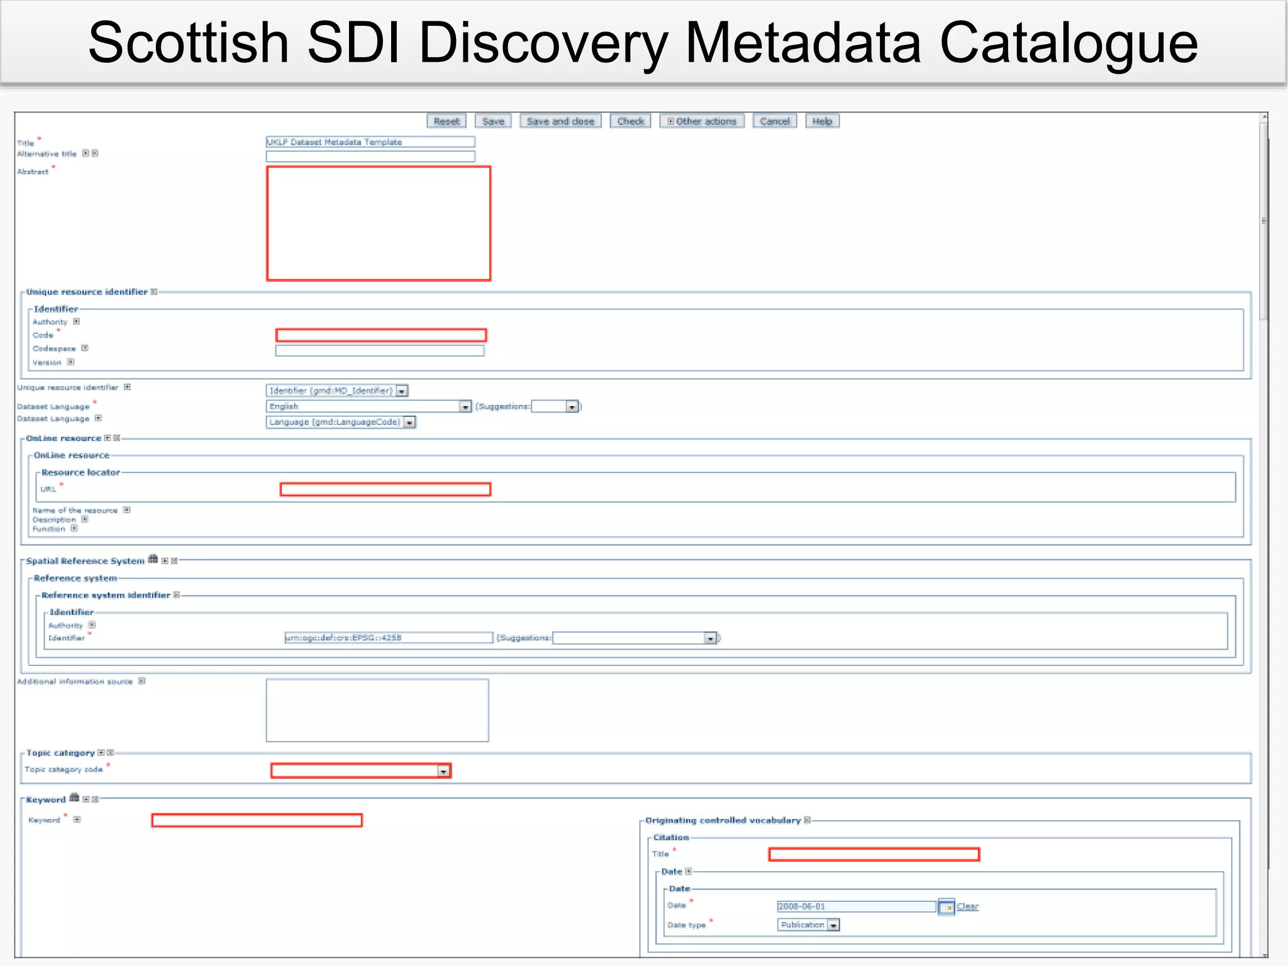Add another Keyword entry with plus icon
1288x966 pixels.
click(77, 819)
